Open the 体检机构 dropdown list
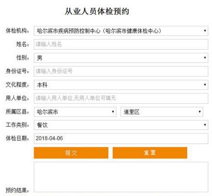Screen dimensions: 212x196 point(121,31)
